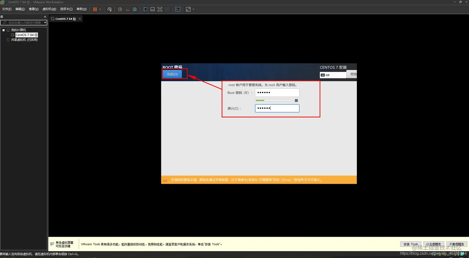Viewport: 469px width, 258px height.
Task: Open the 文件(F) menu
Action: pyautogui.click(x=7, y=9)
